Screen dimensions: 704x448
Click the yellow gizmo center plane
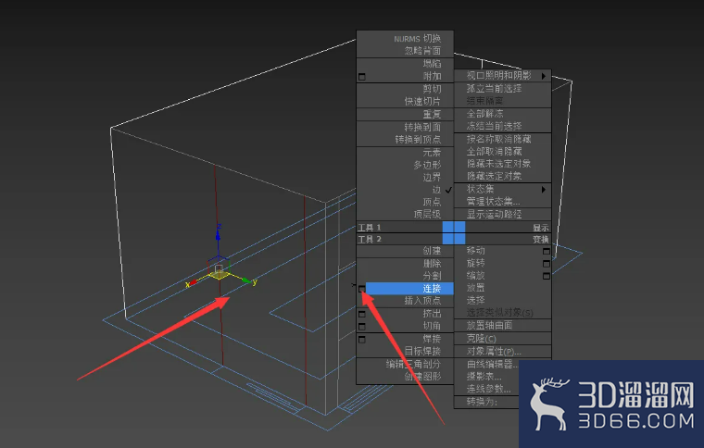pyautogui.click(x=220, y=275)
